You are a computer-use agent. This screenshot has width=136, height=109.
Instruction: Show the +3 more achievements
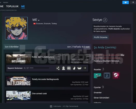point(85,68)
